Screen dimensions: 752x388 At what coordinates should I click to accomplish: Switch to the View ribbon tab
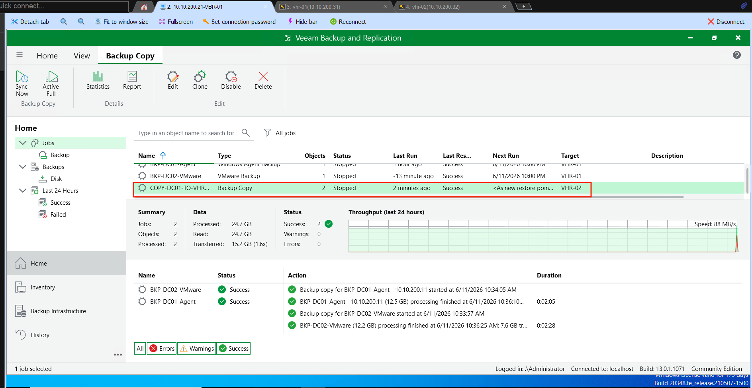pos(82,56)
